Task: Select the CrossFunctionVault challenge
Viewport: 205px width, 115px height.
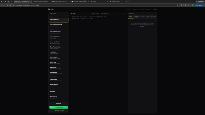Action: coord(59,47)
